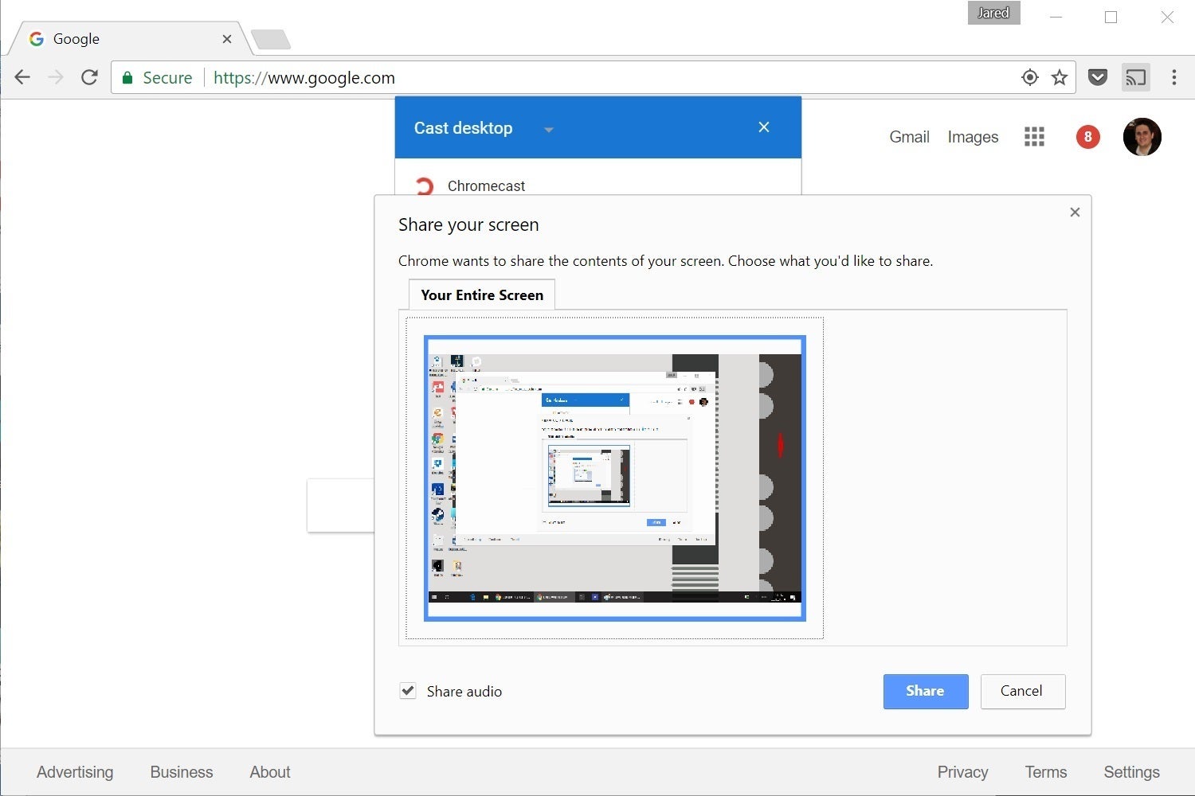
Task: Open the Pocket extension icon
Action: (x=1098, y=77)
